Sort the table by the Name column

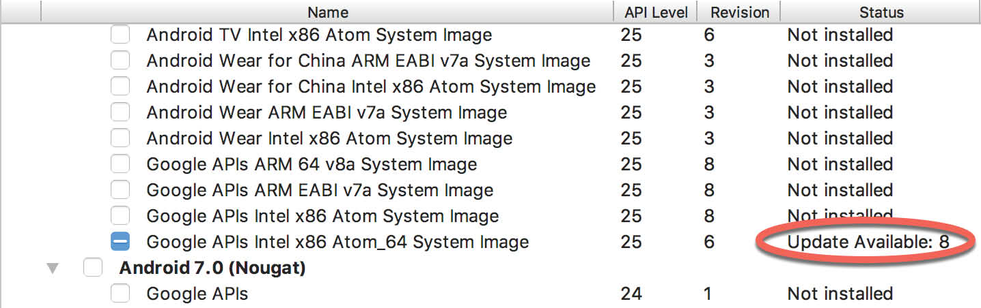point(328,12)
